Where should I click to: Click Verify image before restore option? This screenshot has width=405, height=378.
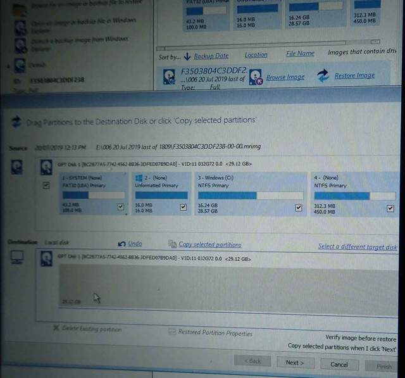point(361,338)
